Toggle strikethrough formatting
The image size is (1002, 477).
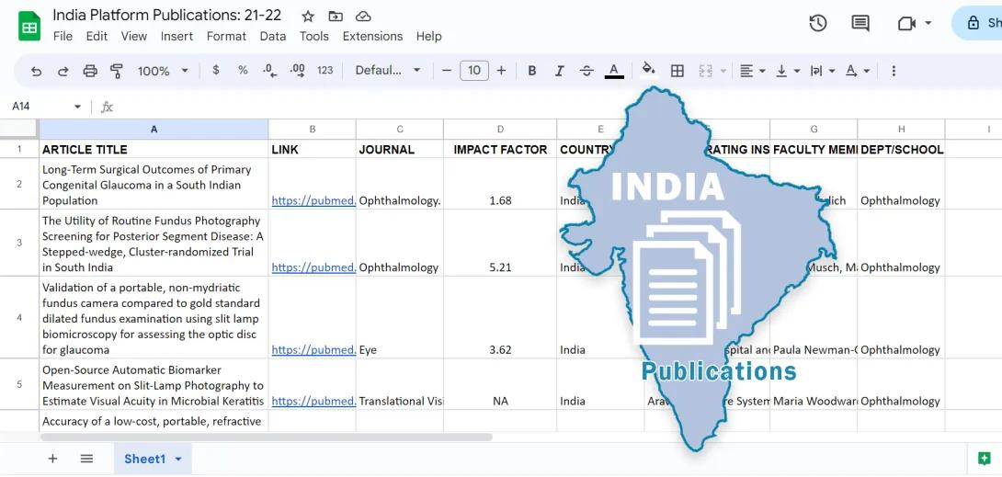(x=586, y=71)
